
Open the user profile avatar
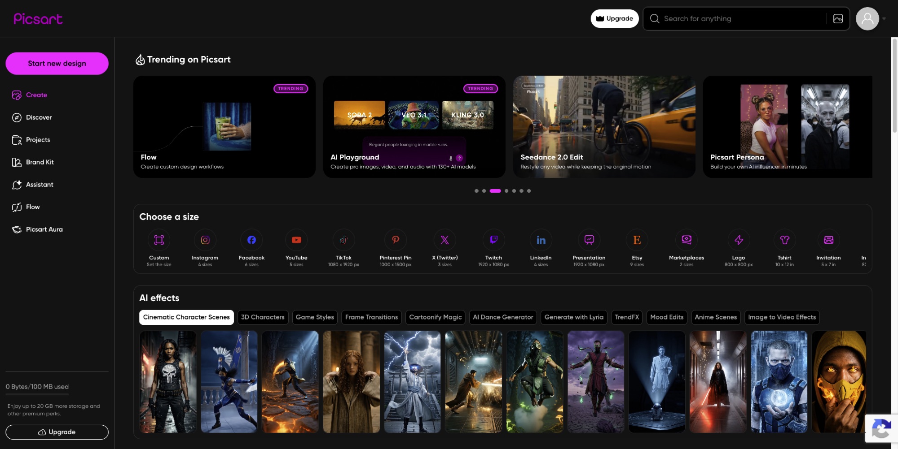pyautogui.click(x=867, y=18)
